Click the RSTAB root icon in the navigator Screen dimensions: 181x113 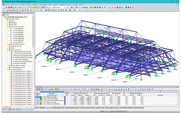point(3,15)
